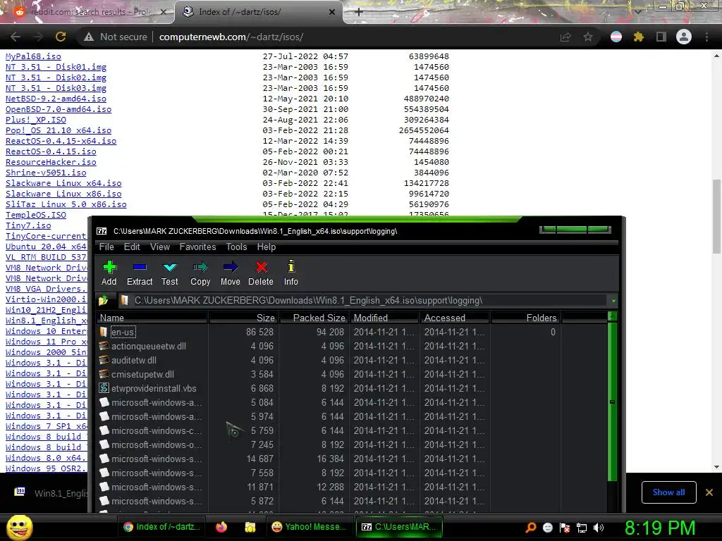Open the Tools menu in 7-Zip

click(236, 247)
